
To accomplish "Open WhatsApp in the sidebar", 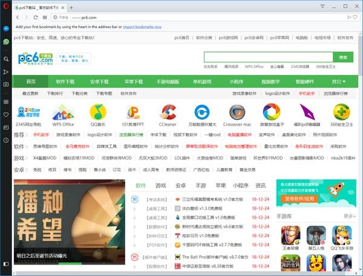I will click(6, 42).
